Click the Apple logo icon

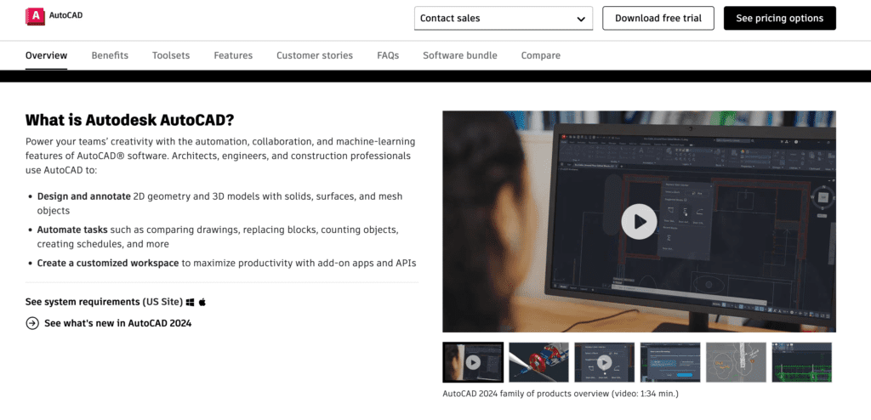(202, 302)
